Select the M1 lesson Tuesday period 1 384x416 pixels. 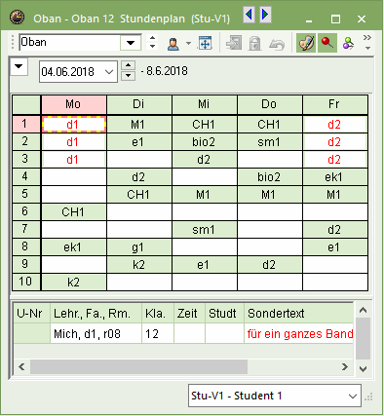click(x=139, y=125)
